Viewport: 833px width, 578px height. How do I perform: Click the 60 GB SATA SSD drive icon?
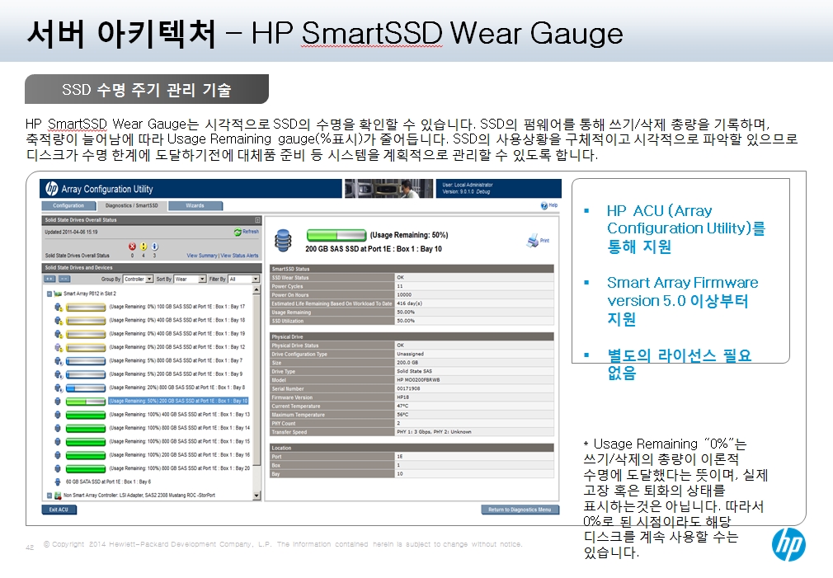pos(58,482)
